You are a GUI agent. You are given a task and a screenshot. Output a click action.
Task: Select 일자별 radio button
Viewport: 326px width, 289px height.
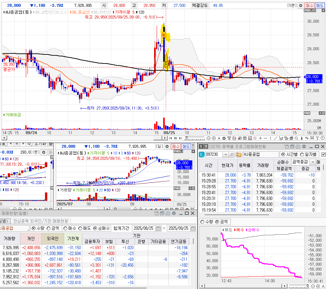[x=302, y=155]
